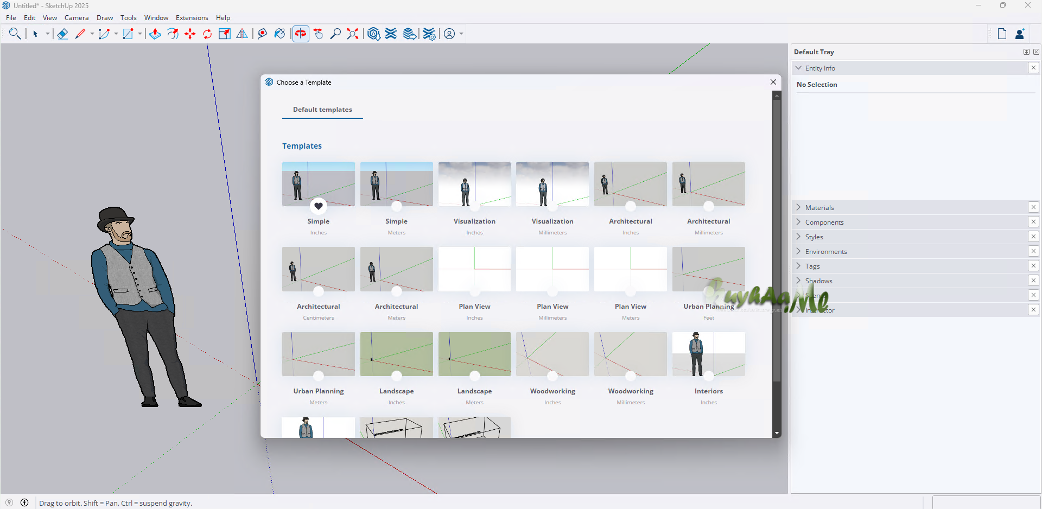Open the Extension Manager icon

pos(429,34)
